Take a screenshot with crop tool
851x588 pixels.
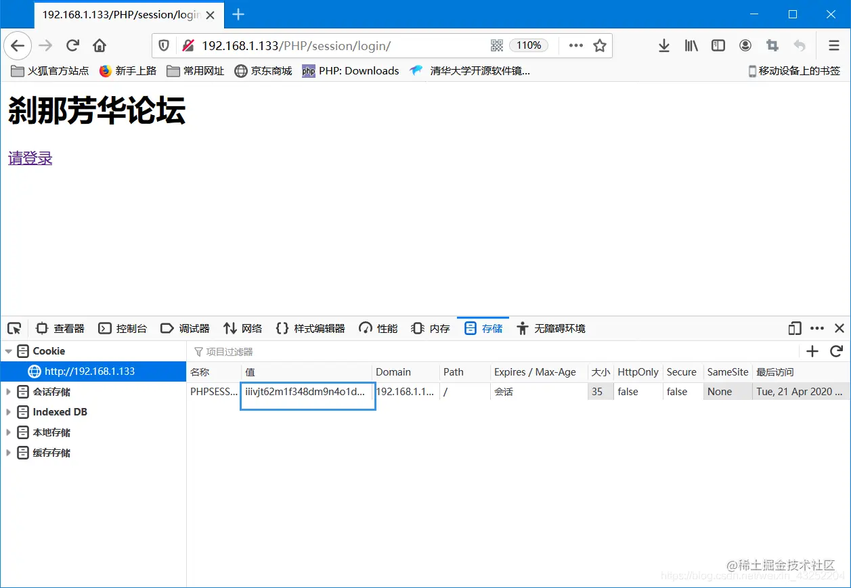[x=772, y=45]
